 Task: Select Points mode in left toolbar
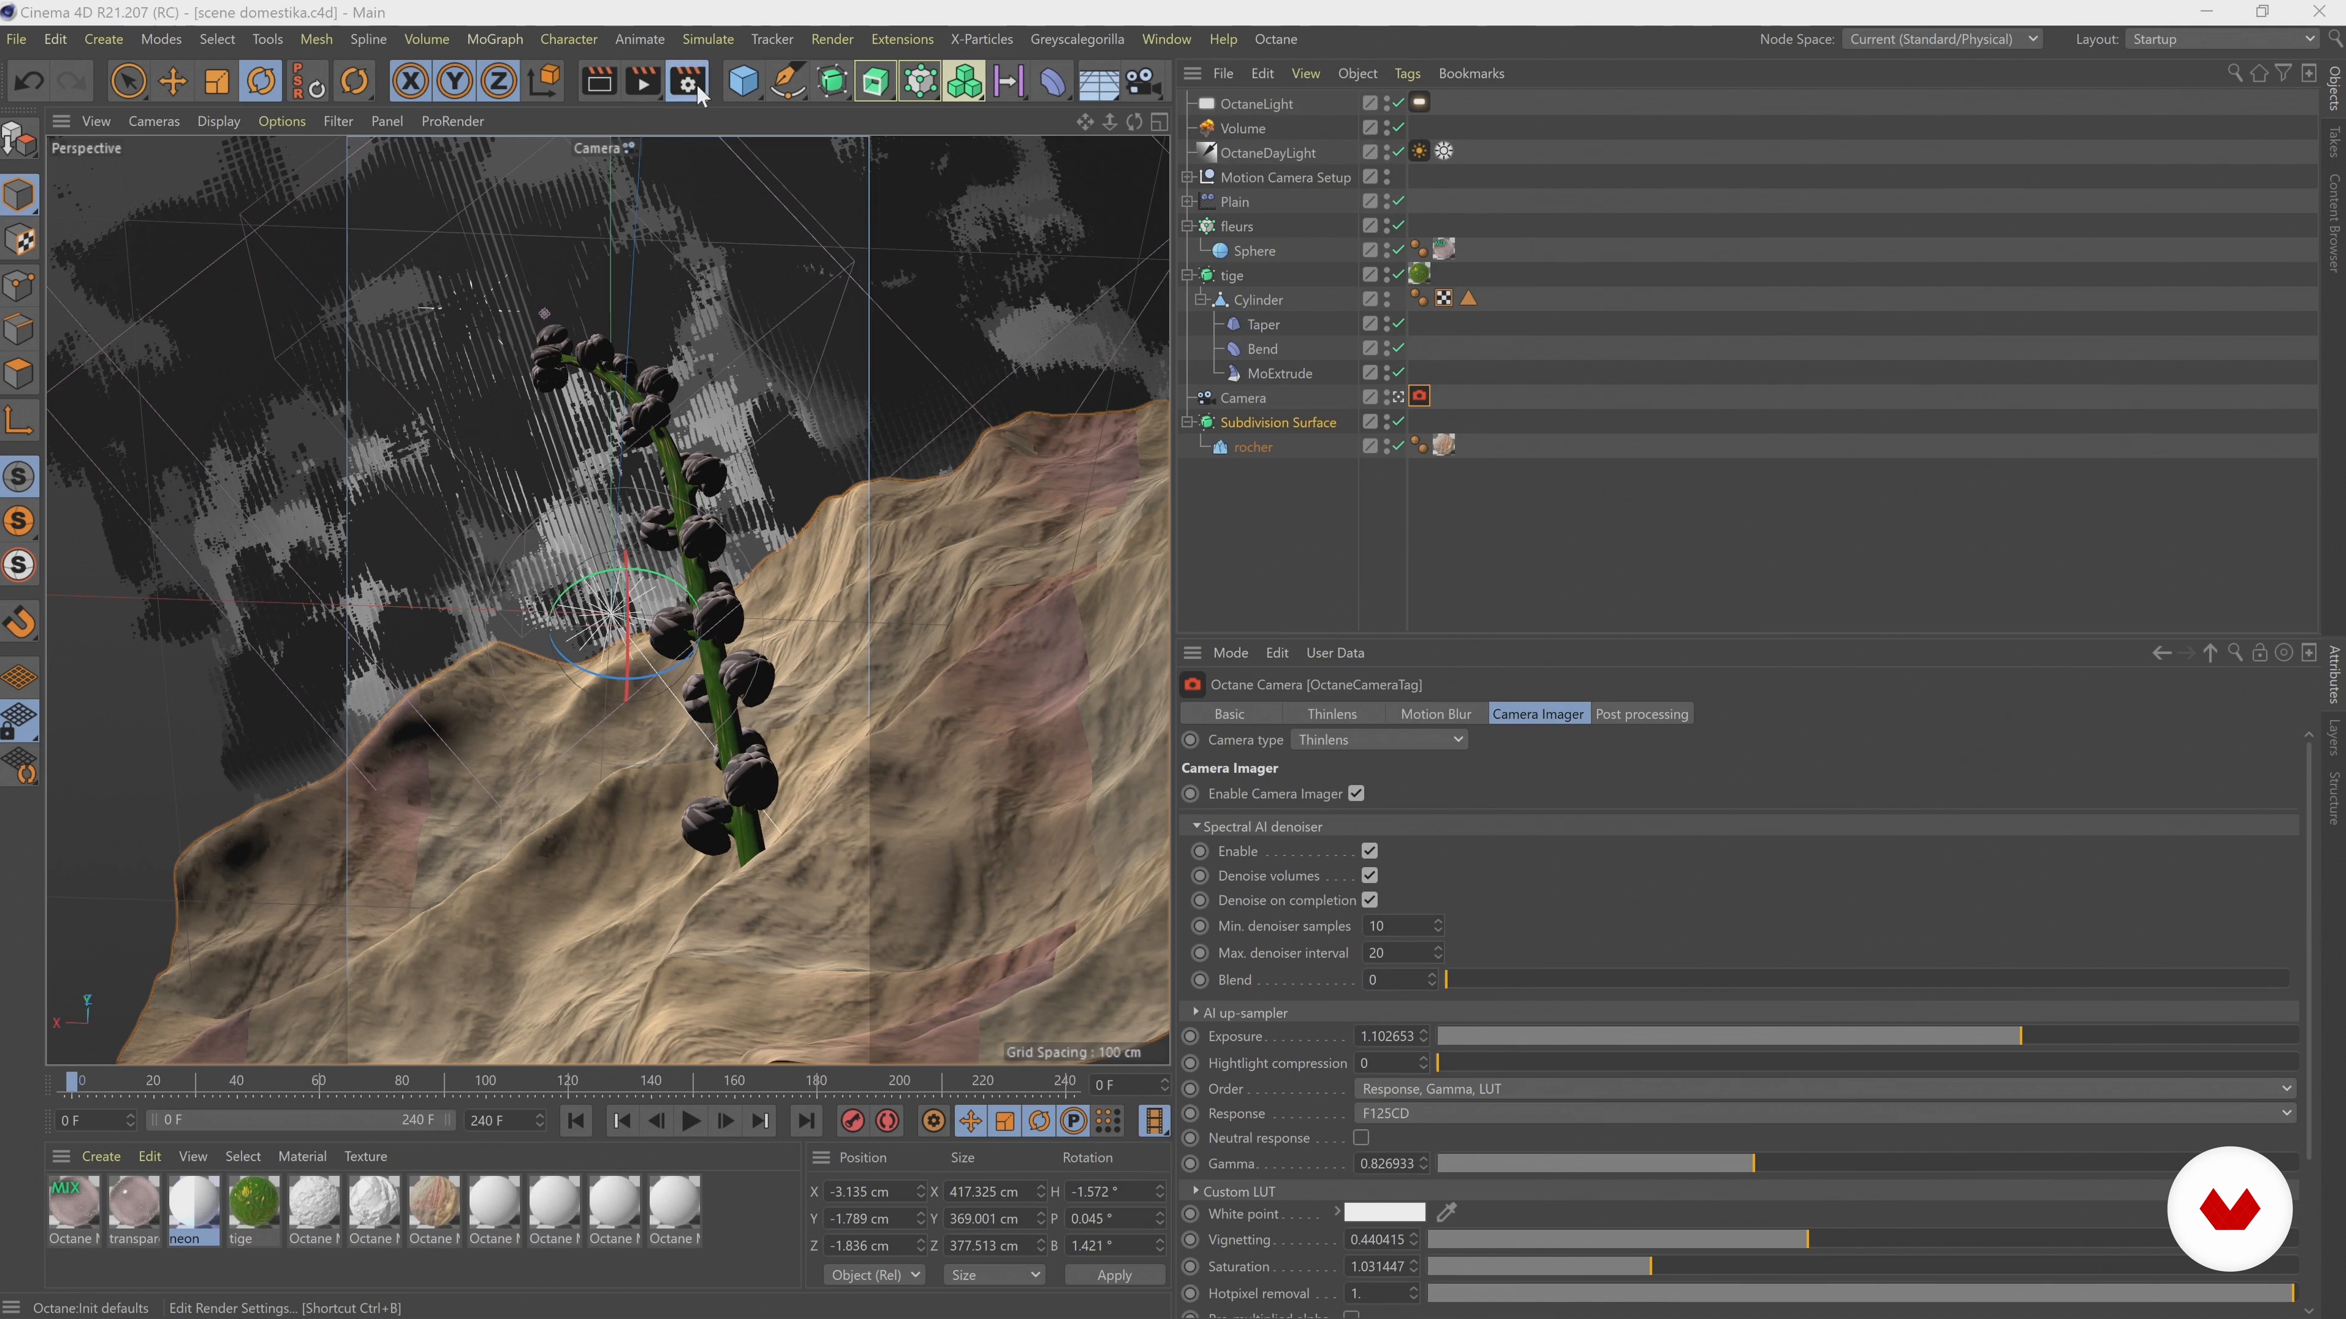19,286
